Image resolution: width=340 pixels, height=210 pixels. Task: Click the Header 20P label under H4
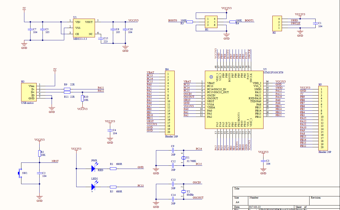tap(171, 136)
